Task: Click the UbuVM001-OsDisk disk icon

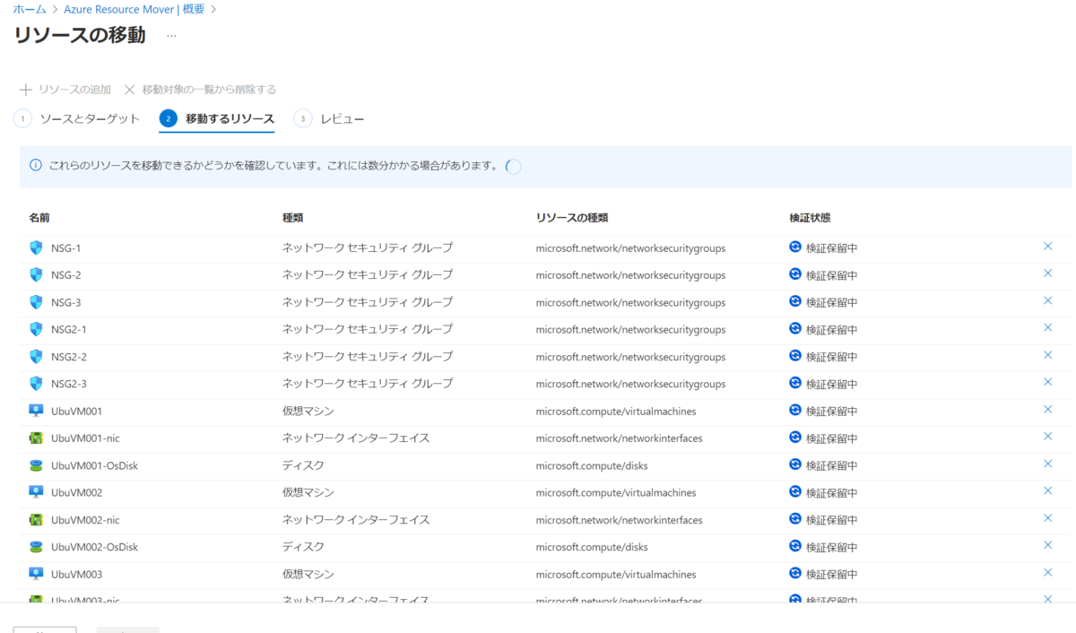Action: (36, 465)
